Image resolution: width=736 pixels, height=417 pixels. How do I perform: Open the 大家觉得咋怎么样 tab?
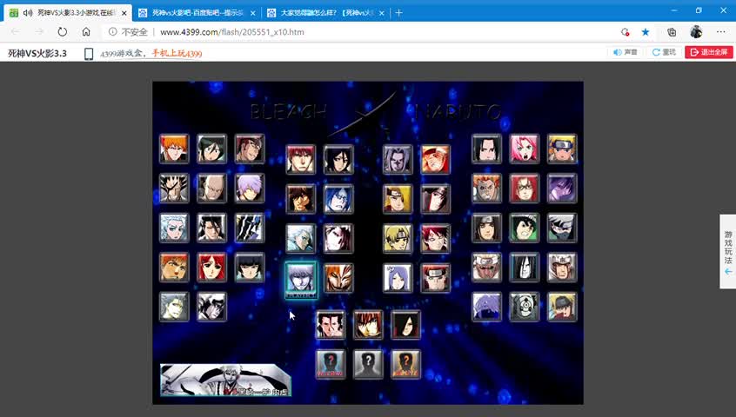pos(326,13)
